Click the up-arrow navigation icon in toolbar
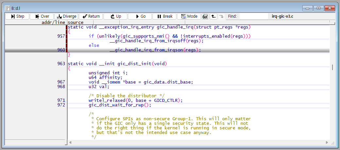 point(213,16)
